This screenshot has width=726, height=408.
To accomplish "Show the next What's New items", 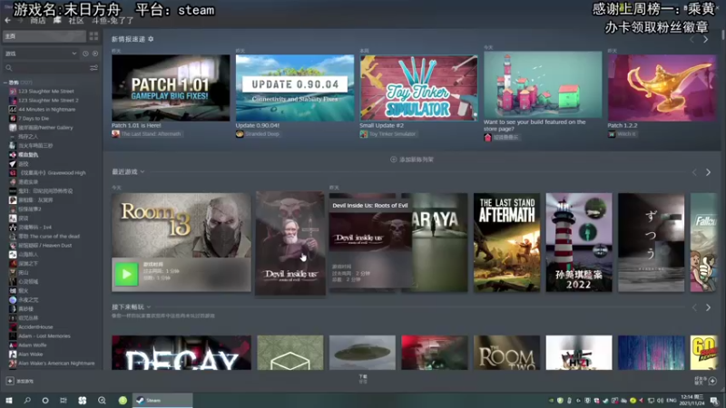I will 706,40.
